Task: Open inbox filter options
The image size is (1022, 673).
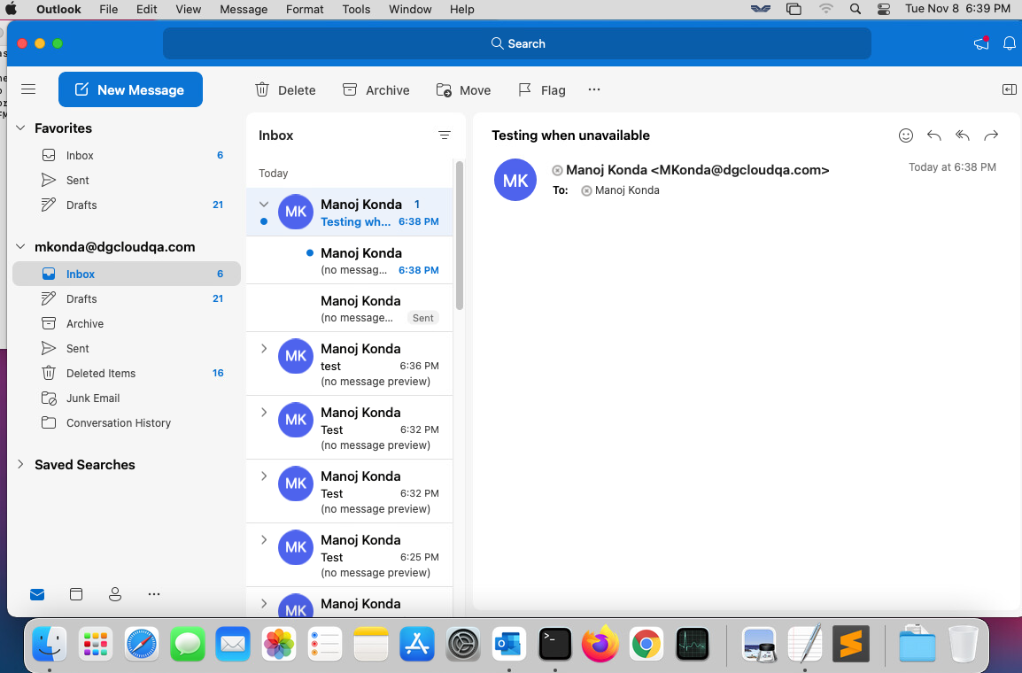Action: coord(444,135)
